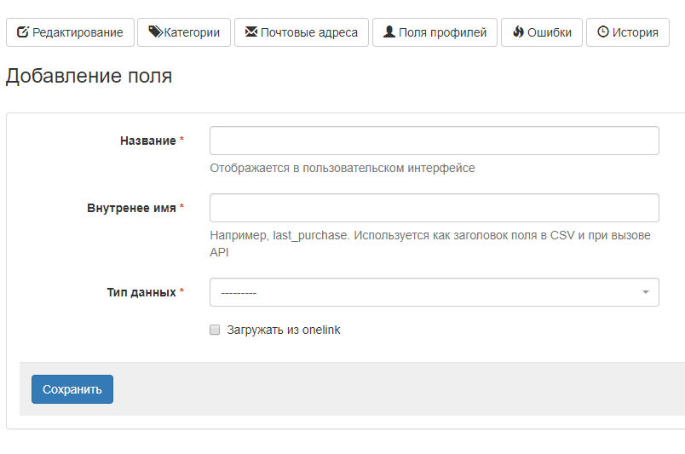Click the clock icon on История tab
The width and height of the screenshot is (685, 454).
pos(603,32)
